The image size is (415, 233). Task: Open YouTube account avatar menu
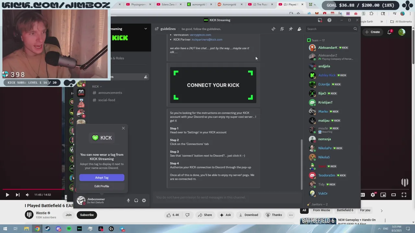pyautogui.click(x=402, y=32)
